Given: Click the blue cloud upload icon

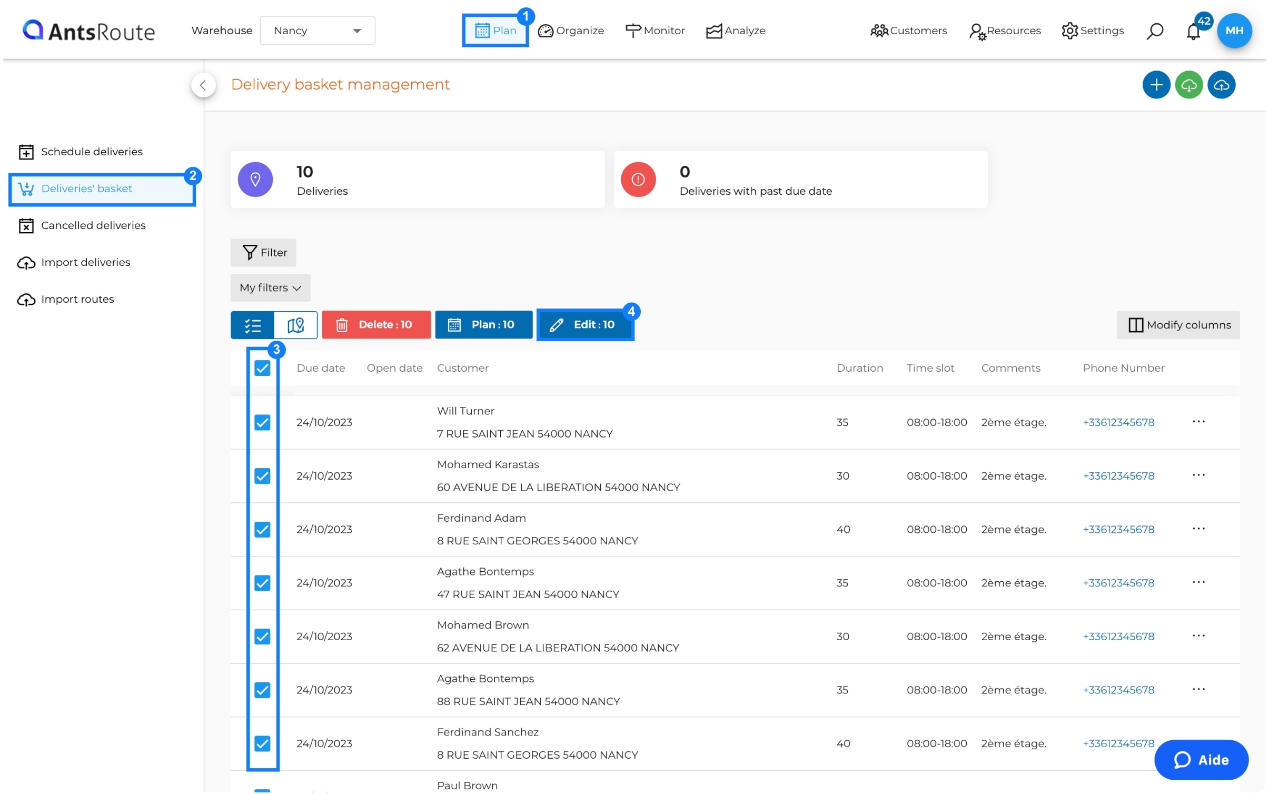Looking at the screenshot, I should [x=1222, y=85].
